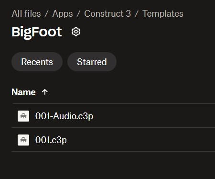
Task: Click blank header area right of the Name arrow
Action: tap(131, 92)
